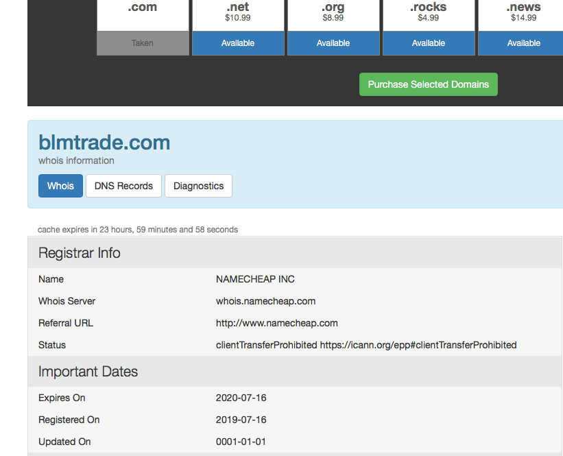This screenshot has width=563, height=456.
Task: Click the Important Dates section header
Action: (x=88, y=372)
